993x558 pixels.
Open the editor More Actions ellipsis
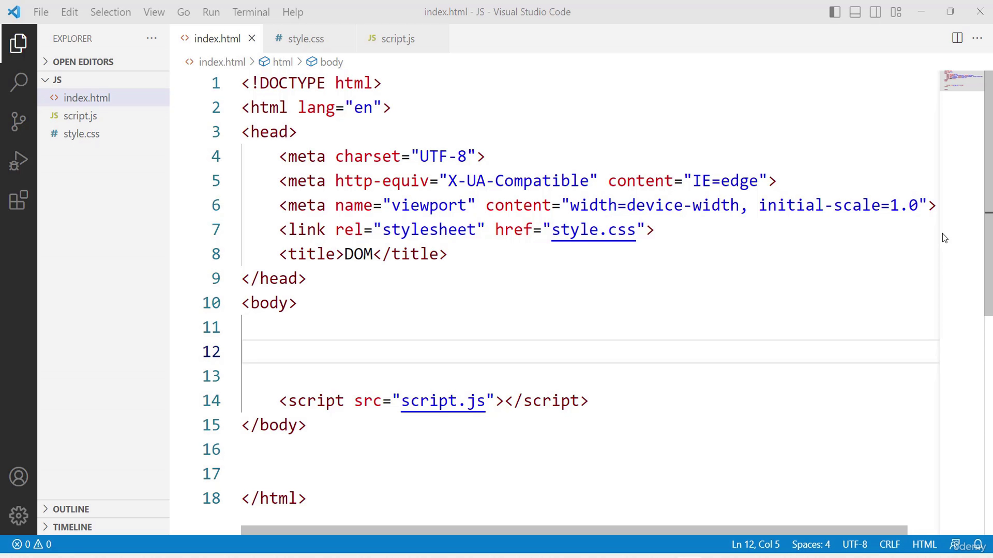tap(977, 38)
